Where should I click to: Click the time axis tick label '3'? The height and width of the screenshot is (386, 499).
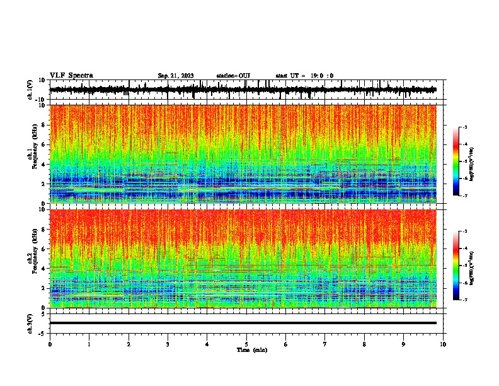[168, 344]
